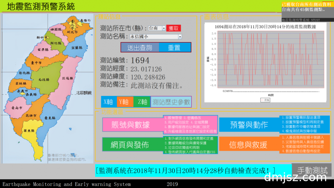
Task: Switch the chart to X軸
Action: pos(108,102)
